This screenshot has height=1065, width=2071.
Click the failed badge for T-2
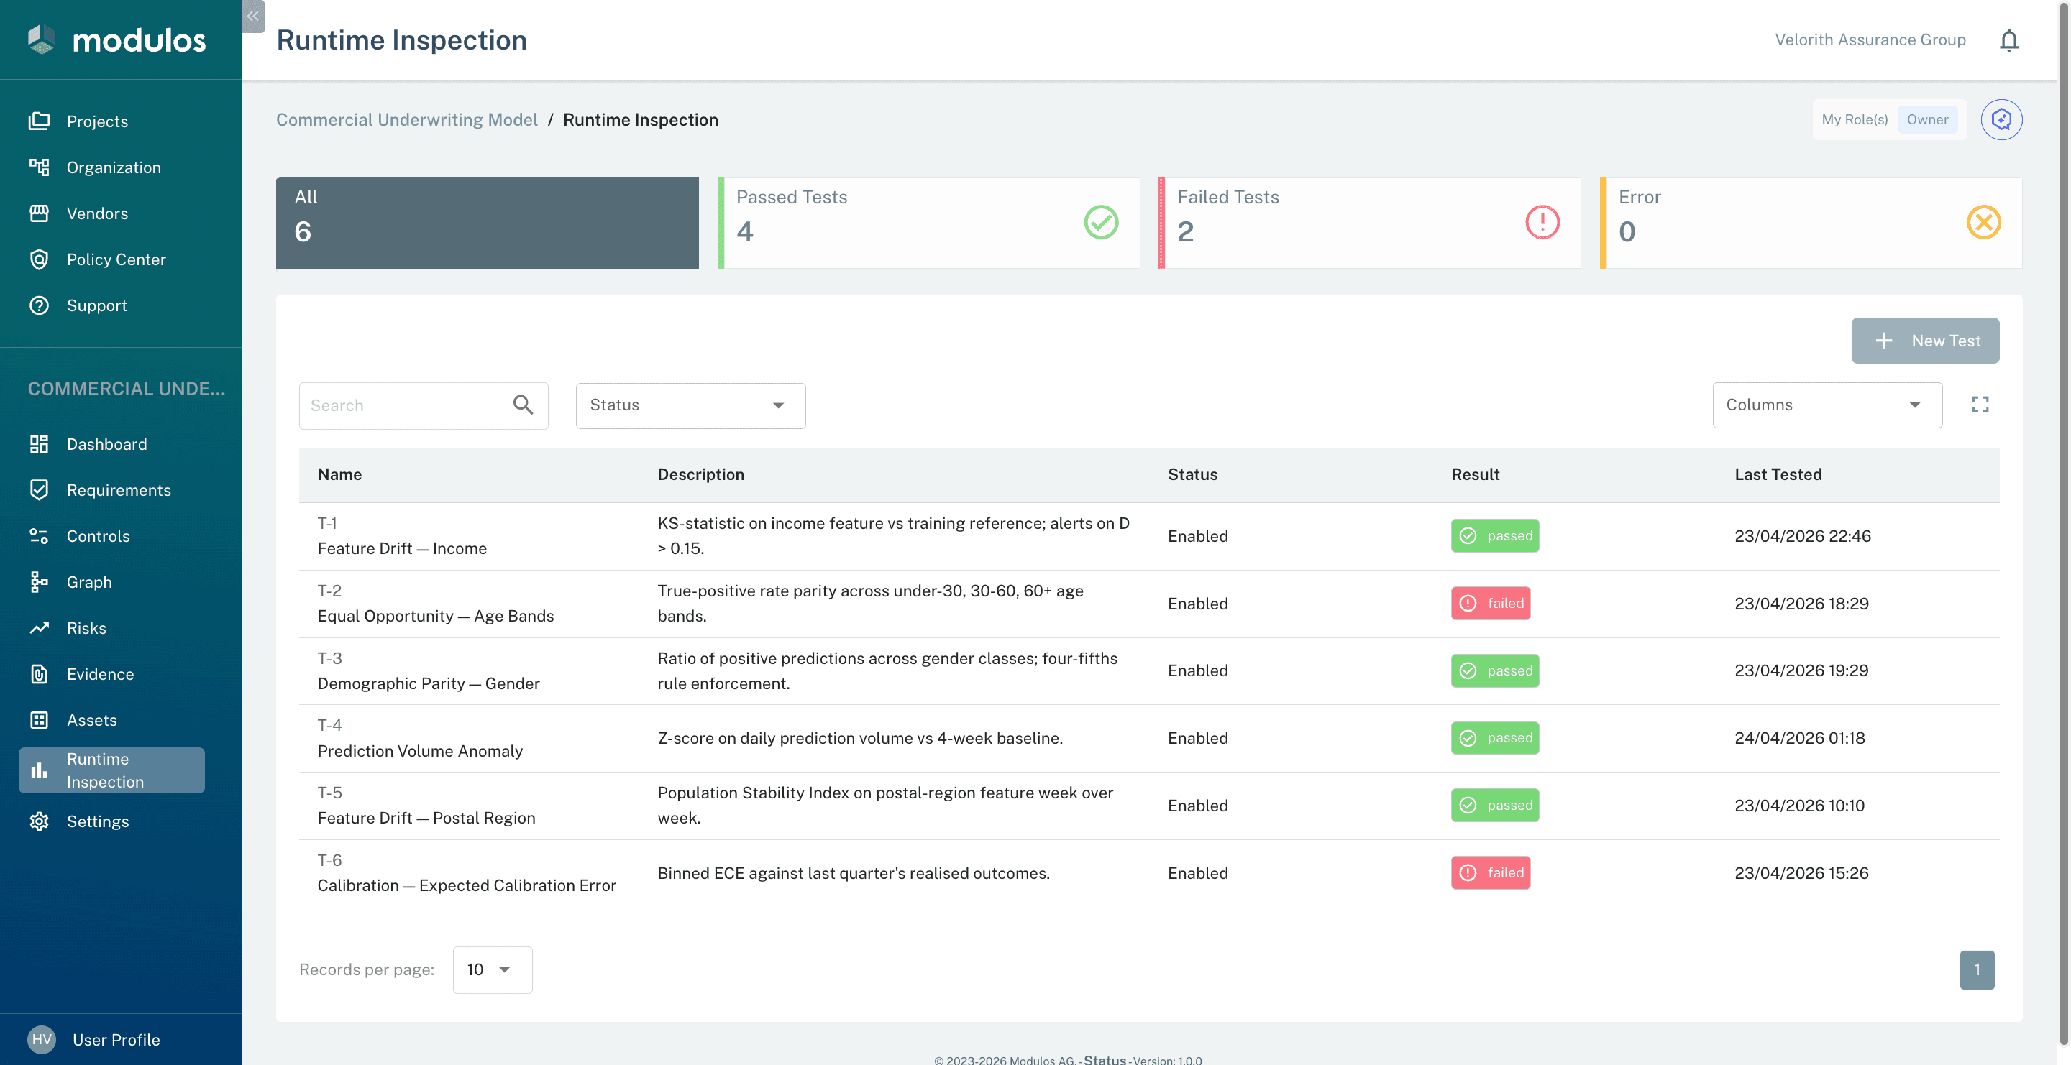pos(1491,603)
